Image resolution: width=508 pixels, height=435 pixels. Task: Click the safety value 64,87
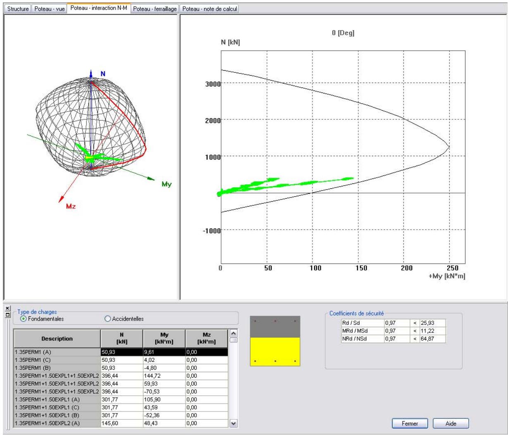point(433,339)
